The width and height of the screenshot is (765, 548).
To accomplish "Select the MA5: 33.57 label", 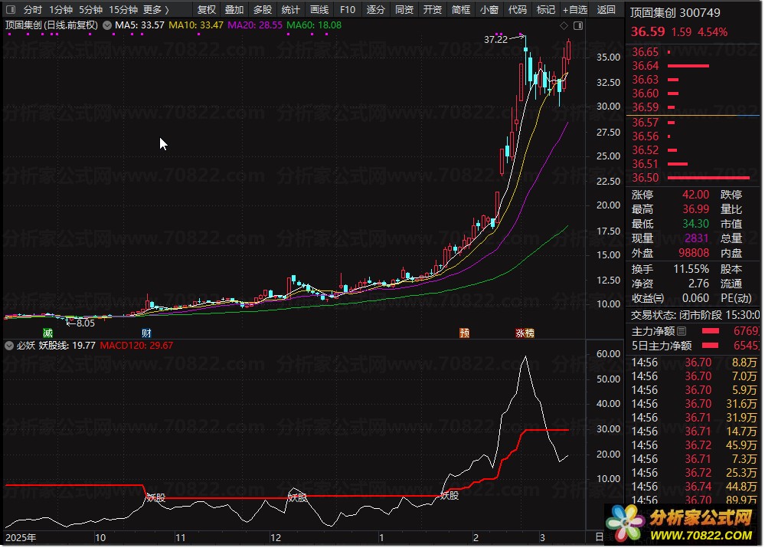I will [139, 25].
